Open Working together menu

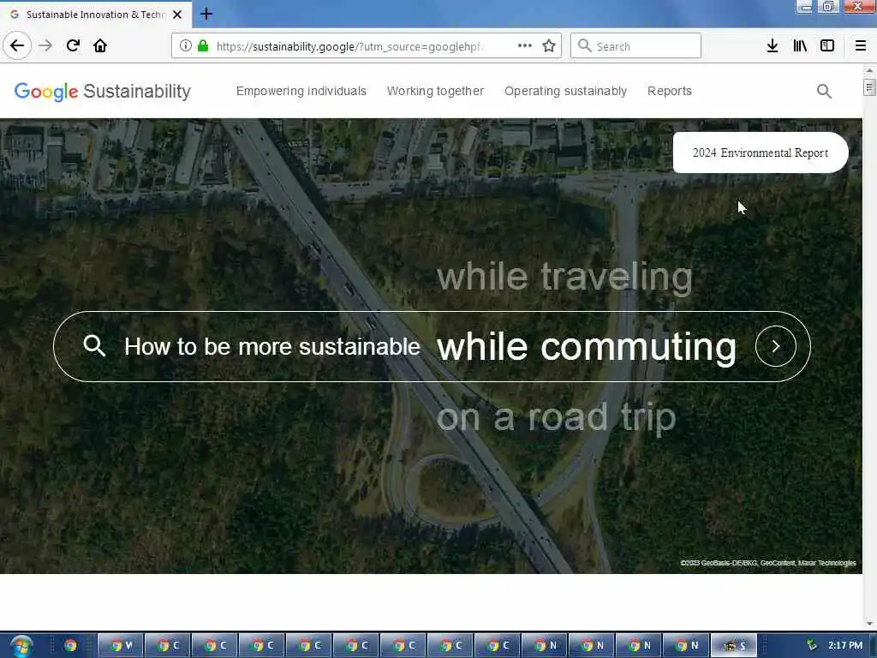[435, 91]
